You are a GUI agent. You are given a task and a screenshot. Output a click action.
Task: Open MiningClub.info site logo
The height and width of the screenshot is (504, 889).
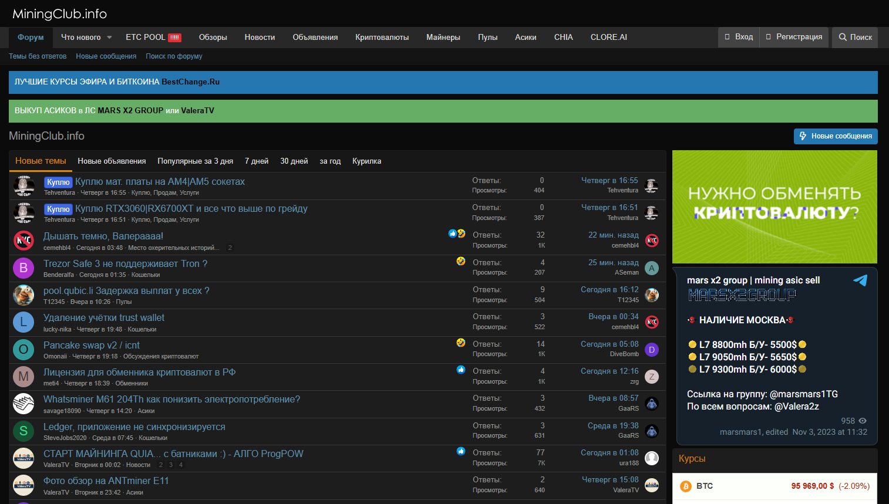(59, 13)
